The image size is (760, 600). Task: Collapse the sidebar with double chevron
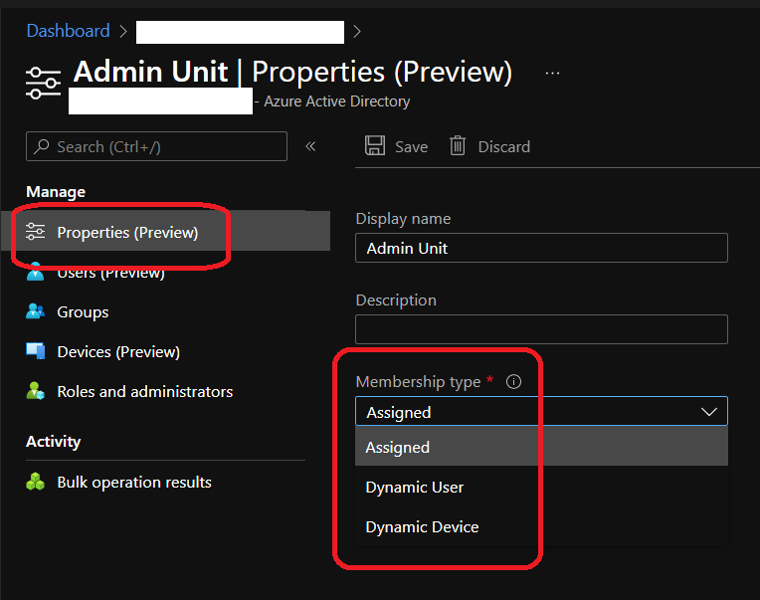pyautogui.click(x=310, y=146)
